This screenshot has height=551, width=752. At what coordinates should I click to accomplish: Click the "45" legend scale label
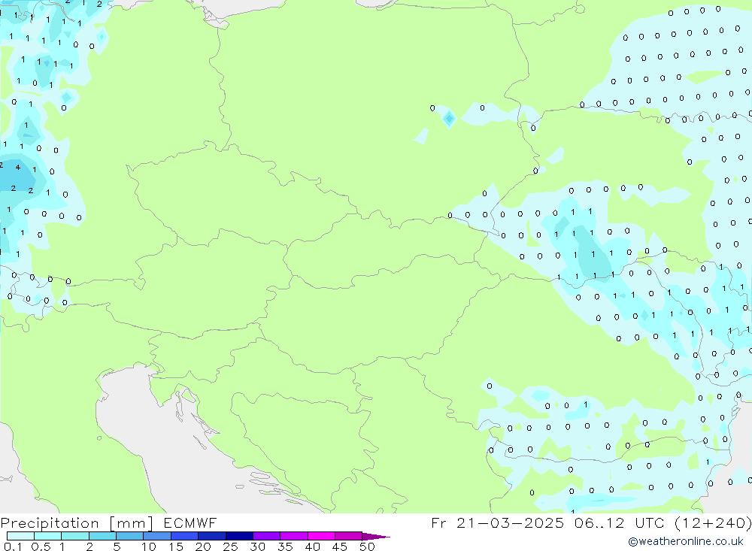tap(340, 546)
